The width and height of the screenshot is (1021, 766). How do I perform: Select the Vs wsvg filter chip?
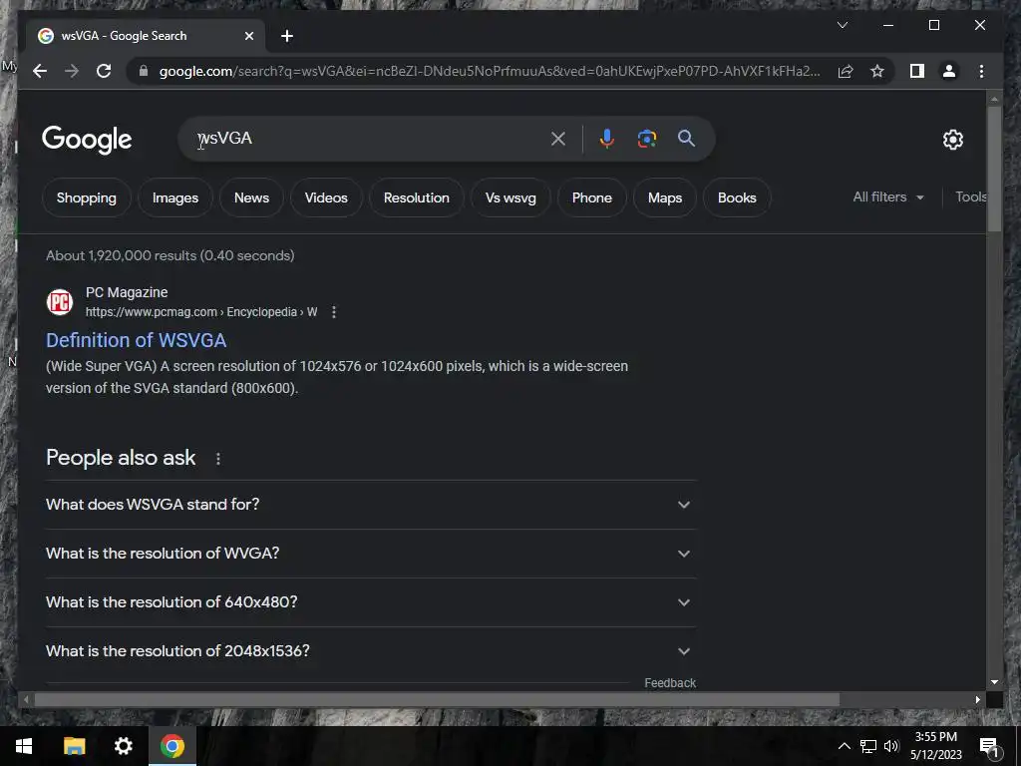coord(510,197)
